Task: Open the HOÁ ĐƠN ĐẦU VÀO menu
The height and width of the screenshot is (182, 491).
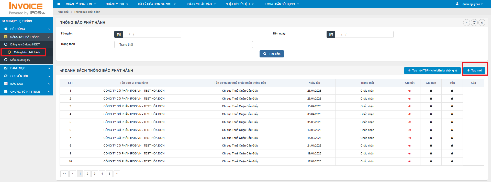Action: pyautogui.click(x=200, y=4)
